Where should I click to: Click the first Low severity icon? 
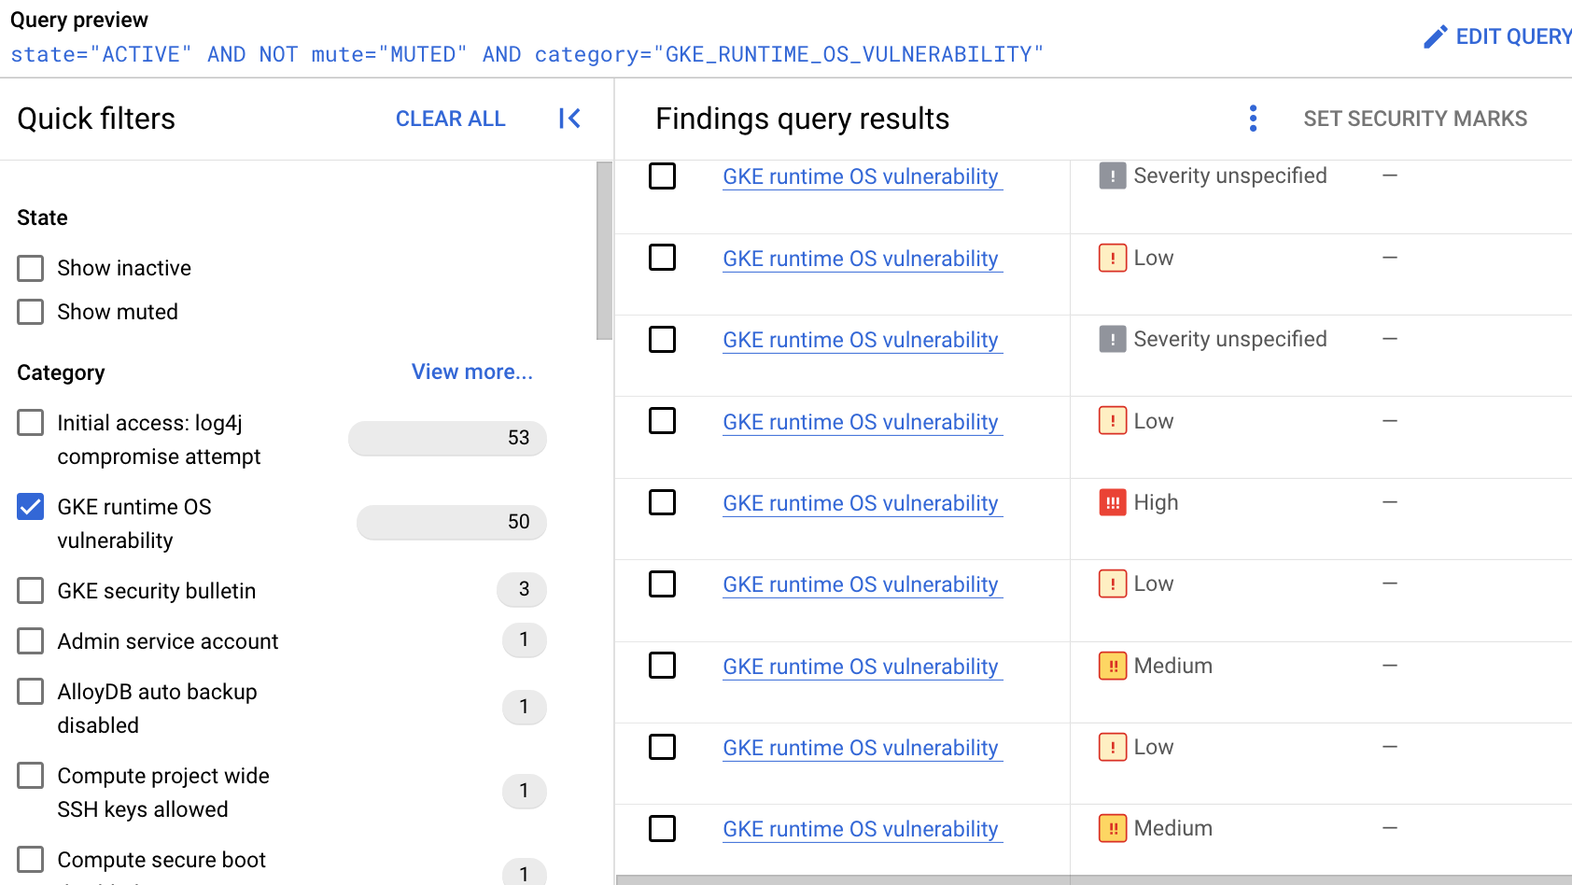pos(1112,259)
